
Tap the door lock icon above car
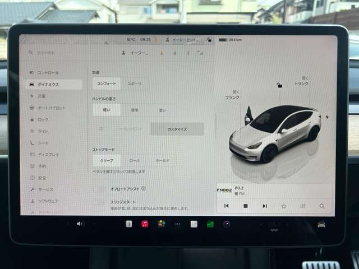(279, 85)
